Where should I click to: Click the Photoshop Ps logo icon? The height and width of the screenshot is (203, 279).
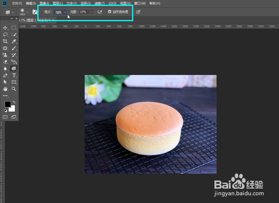(x=5, y=3)
